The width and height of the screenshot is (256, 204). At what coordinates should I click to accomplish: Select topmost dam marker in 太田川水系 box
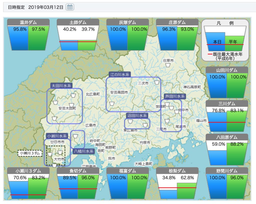point(73,96)
